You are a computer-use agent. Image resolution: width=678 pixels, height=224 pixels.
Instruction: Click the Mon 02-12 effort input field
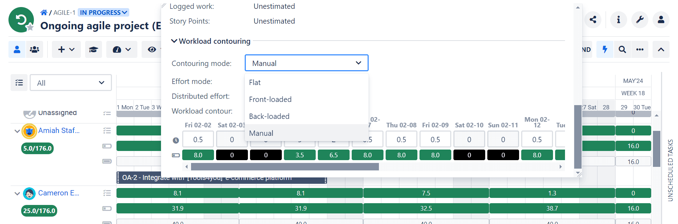537,139
